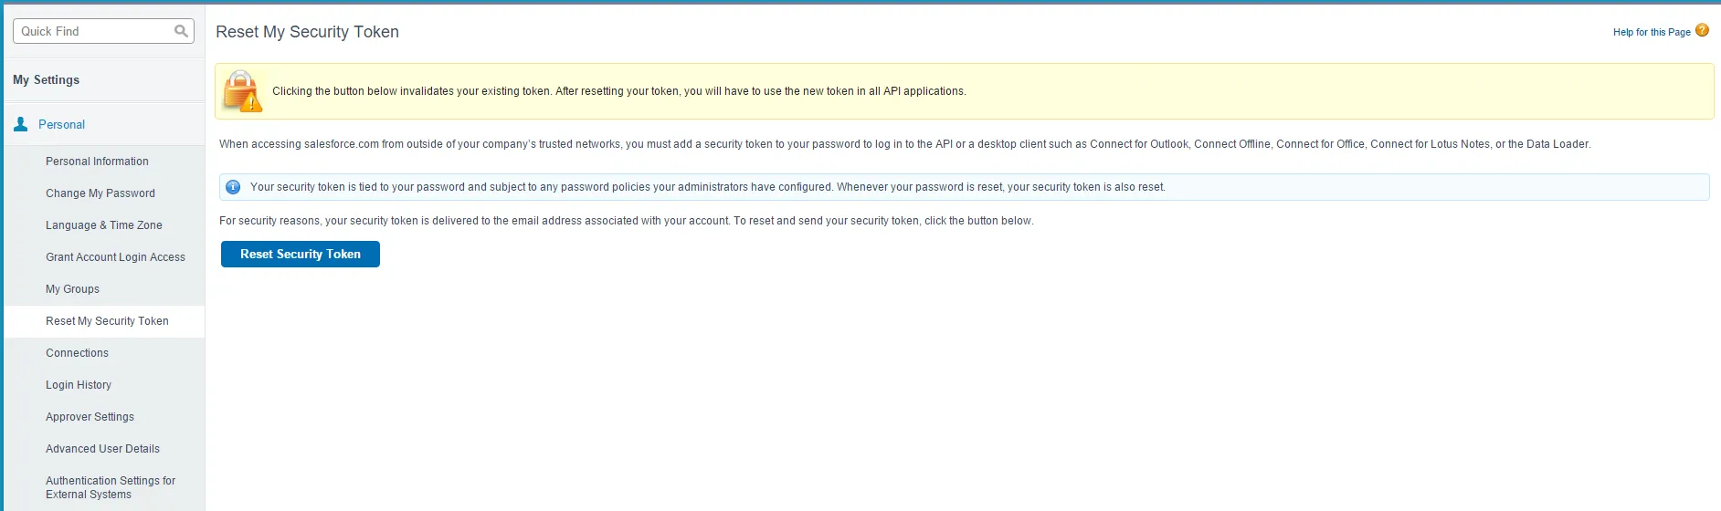Collapse the Personal settings section
The width and height of the screenshot is (1721, 511).
[61, 124]
